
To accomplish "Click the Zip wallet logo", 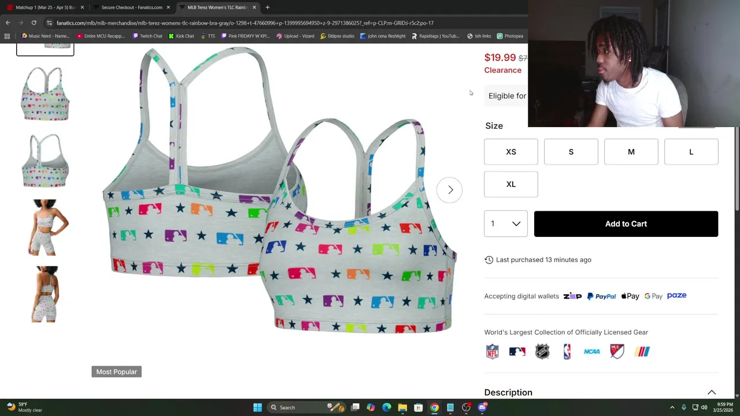I will coord(572,296).
